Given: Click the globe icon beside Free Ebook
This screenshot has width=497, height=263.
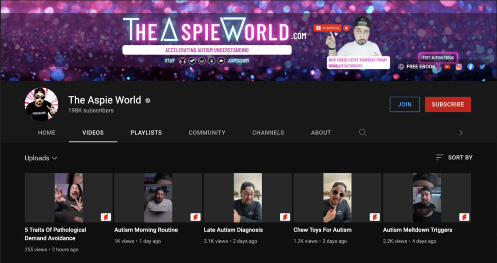Looking at the screenshot, I should tap(401, 67).
